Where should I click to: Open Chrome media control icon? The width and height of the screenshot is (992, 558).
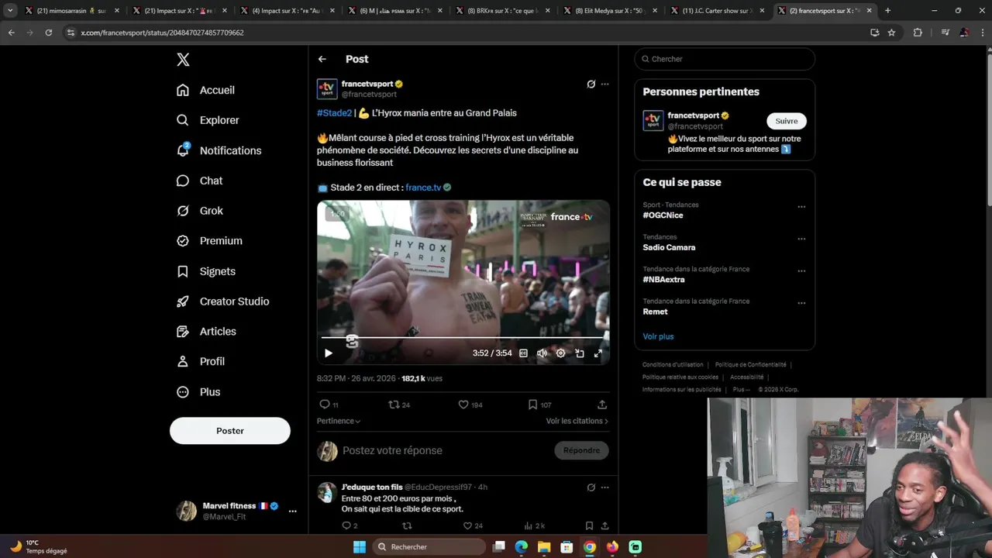[x=945, y=33]
